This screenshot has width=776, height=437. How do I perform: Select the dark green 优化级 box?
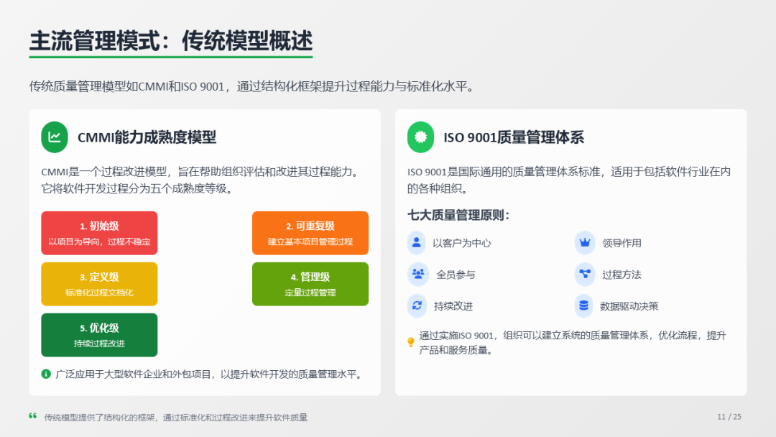pyautogui.click(x=99, y=335)
